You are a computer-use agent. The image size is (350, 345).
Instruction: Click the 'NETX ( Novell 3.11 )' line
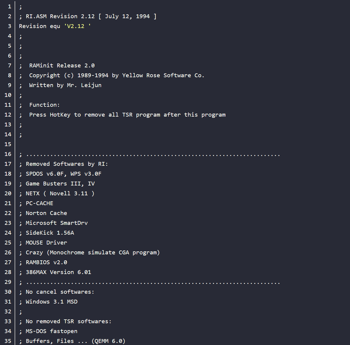[x=60, y=194]
